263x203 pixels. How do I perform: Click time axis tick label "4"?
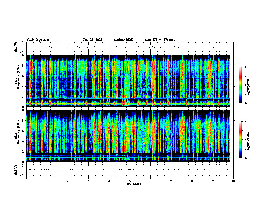pyautogui.click(x=109, y=181)
